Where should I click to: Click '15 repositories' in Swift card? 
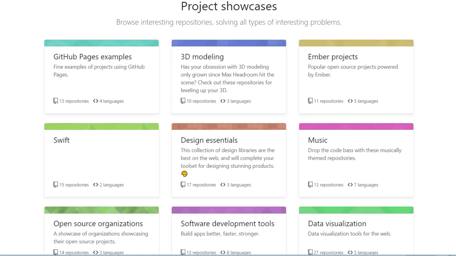click(74, 185)
